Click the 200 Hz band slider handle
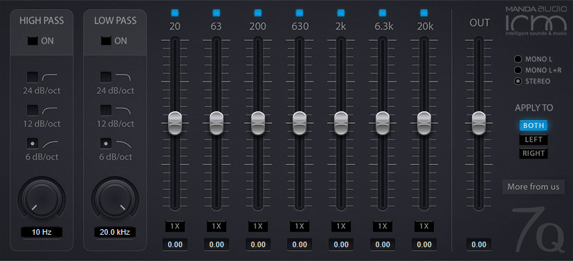 (x=258, y=123)
